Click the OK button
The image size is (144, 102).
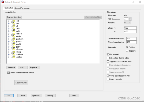pyautogui.click(x=9, y=95)
